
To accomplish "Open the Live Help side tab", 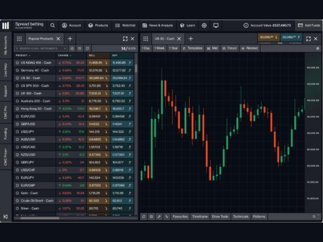I will click(6, 70).
